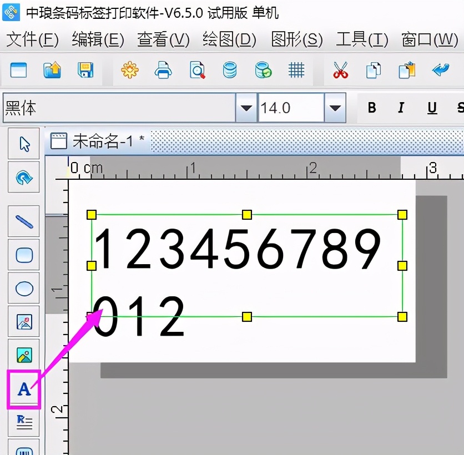Open the 窗口(W) menu

coord(430,39)
